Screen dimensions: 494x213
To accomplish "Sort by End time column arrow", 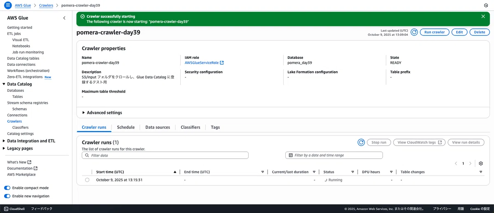I will click(263, 172).
